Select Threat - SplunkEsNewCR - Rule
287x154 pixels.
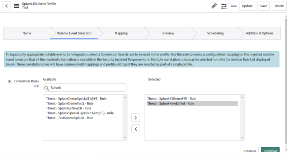(69, 108)
